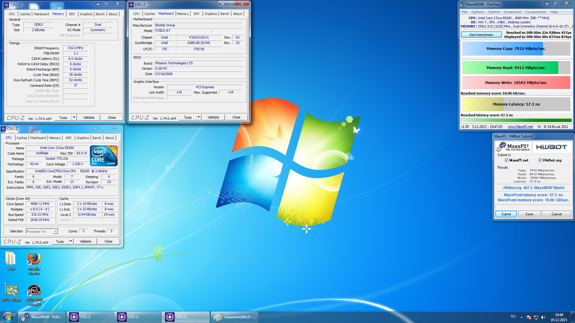The height and width of the screenshot is (323, 575).
Task: Click HWbot.org 487.2 MaxxMEM² Marks text
Action: (534, 188)
